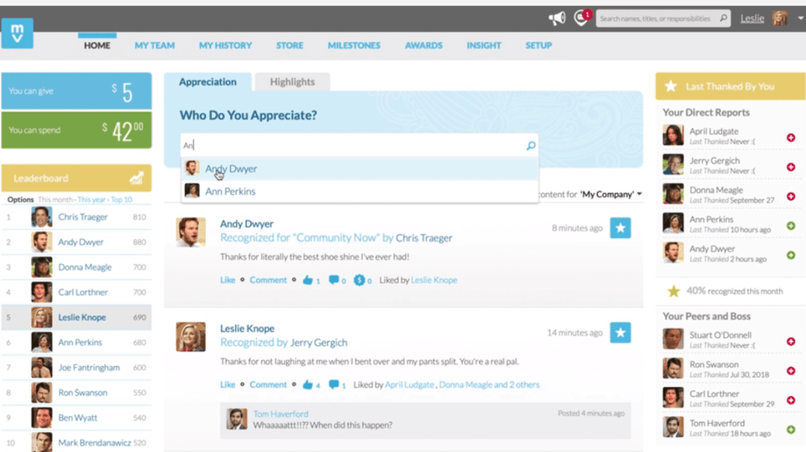Open the notifications badge icon
This screenshot has width=806, height=452.
(x=581, y=19)
